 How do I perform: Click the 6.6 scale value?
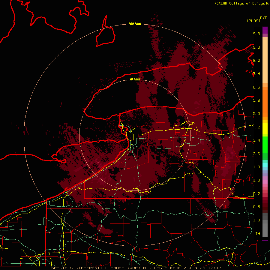tap(256, 87)
